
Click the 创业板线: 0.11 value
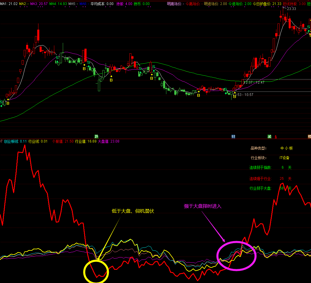[x=15, y=141]
